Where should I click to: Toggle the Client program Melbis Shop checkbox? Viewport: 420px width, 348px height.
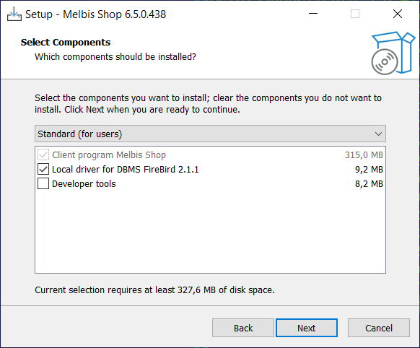43,155
